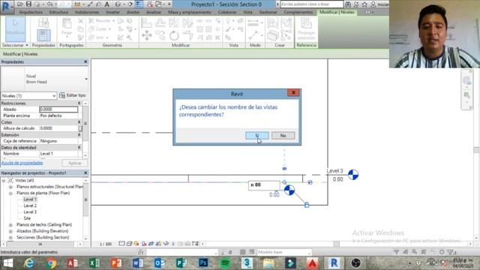The image size is (480, 270).
Task: Select the Move tool
Action: point(147,35)
